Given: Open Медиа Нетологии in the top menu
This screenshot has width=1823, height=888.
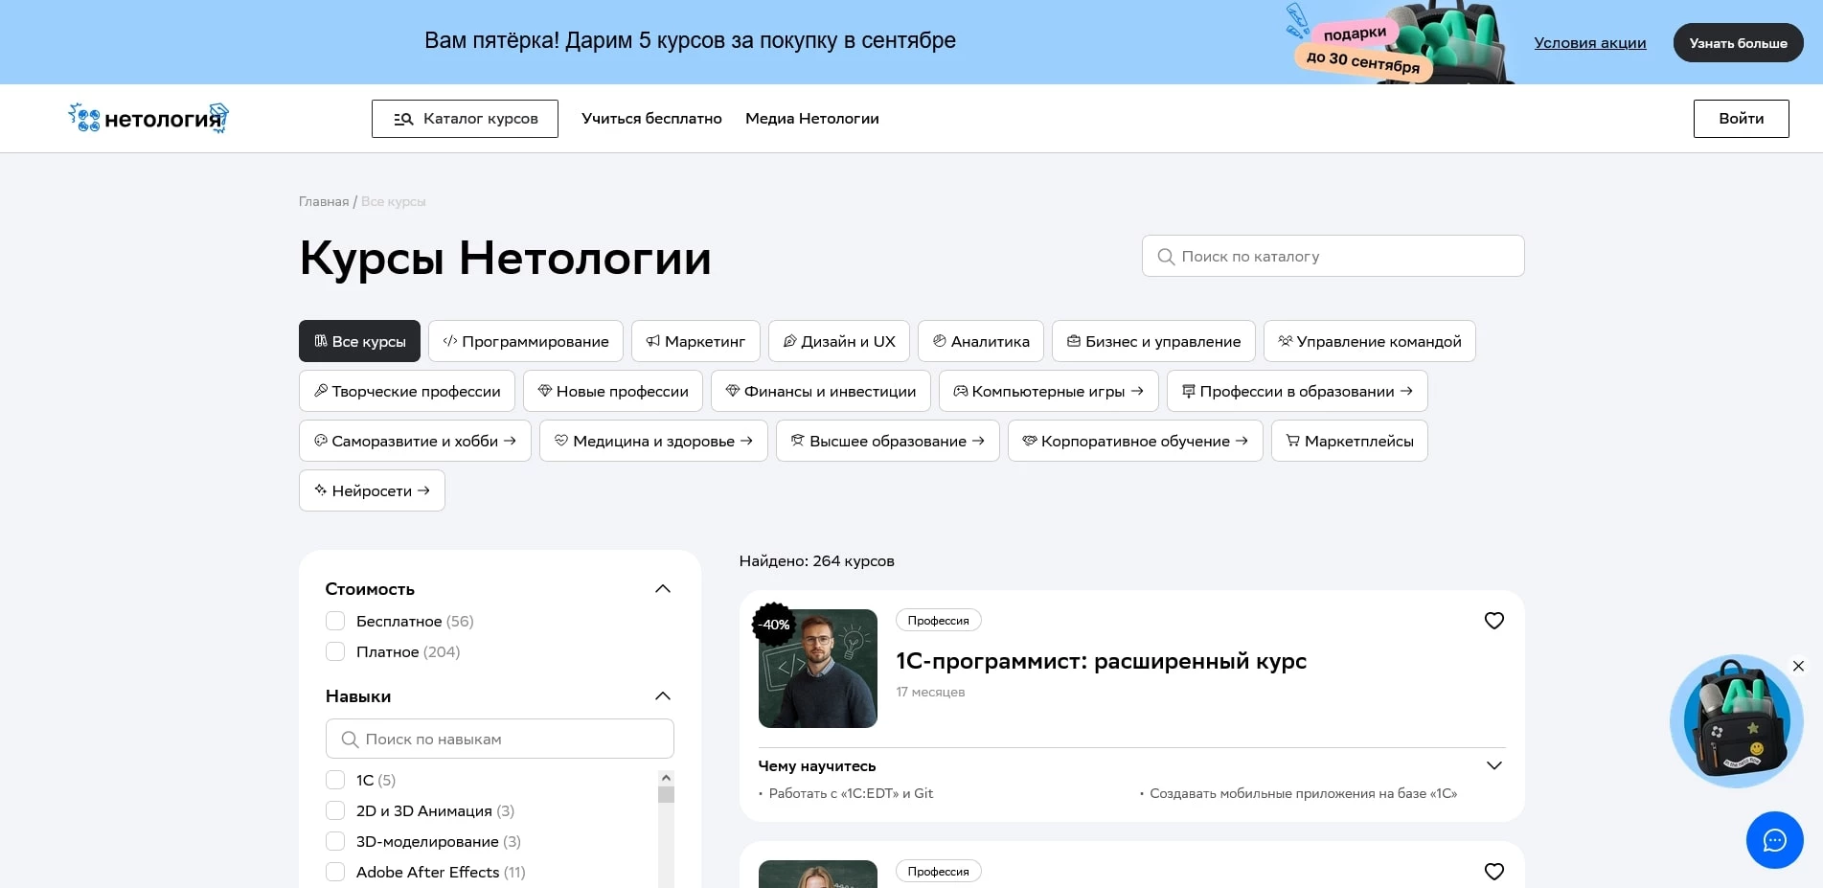Looking at the screenshot, I should (810, 118).
